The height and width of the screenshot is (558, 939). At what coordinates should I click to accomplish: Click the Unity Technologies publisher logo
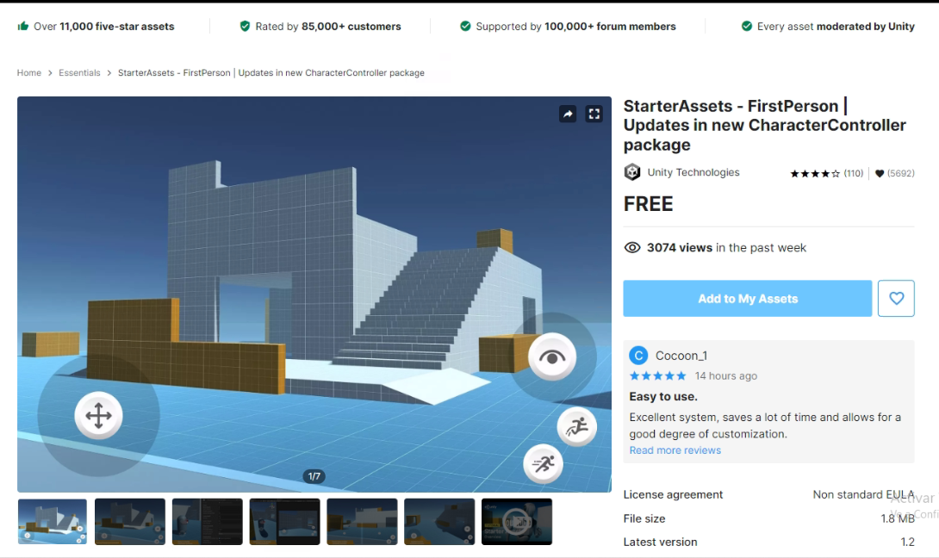click(x=632, y=172)
